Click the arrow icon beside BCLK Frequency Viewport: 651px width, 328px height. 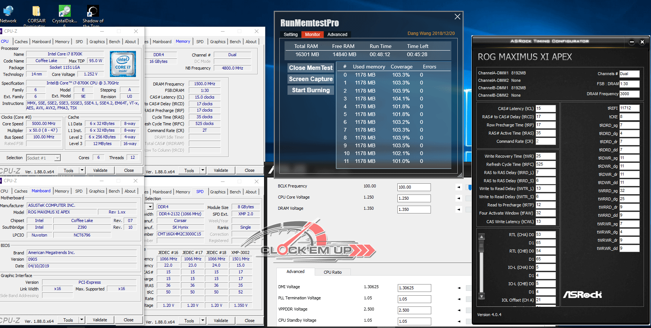point(458,187)
